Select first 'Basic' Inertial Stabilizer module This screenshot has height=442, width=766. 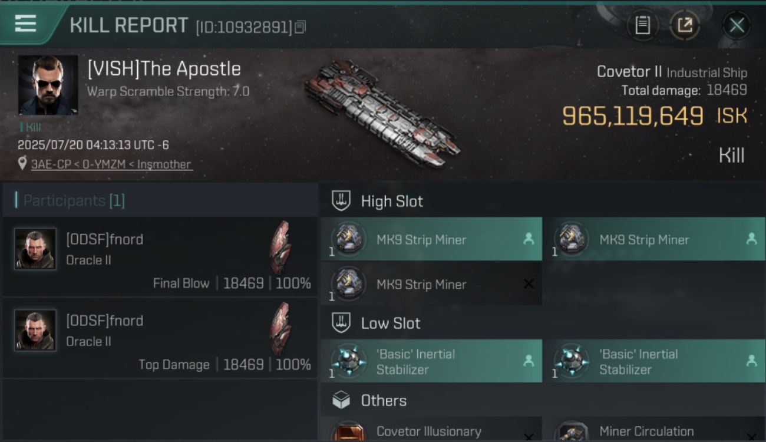coord(431,361)
